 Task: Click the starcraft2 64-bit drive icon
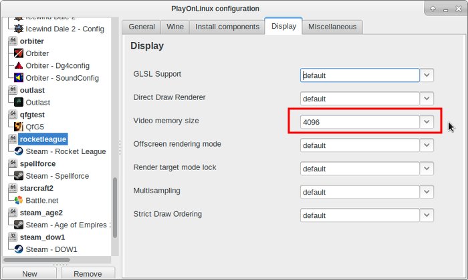point(13,188)
